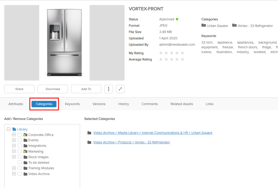
Task: Click the folder icon beside the Urban Square selected category
Action: tap(89, 133)
